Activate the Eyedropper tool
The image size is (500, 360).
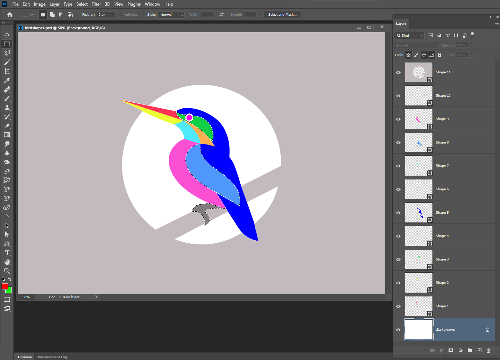pos(7,80)
